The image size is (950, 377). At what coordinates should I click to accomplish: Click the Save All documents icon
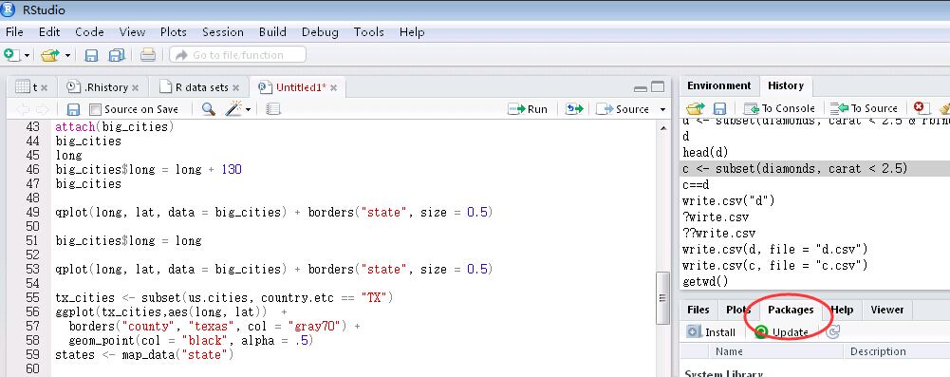click(117, 56)
